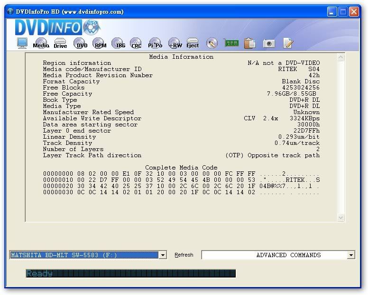Screen dimensions: 368x295
Task: Run the RPM speed test tool
Action: 100,43
